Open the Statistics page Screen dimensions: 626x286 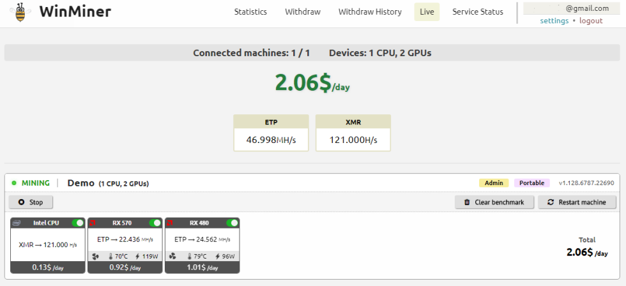pyautogui.click(x=250, y=11)
